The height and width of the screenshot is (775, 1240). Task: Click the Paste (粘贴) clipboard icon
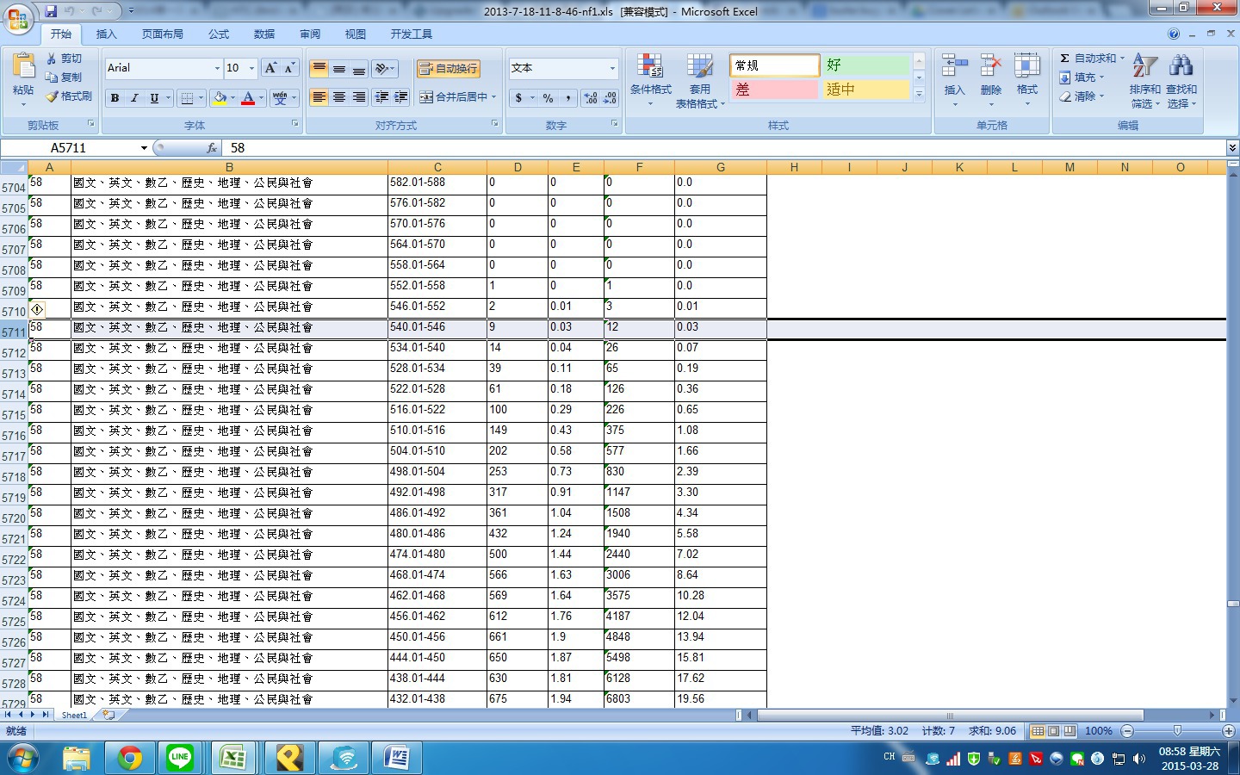tap(23, 67)
